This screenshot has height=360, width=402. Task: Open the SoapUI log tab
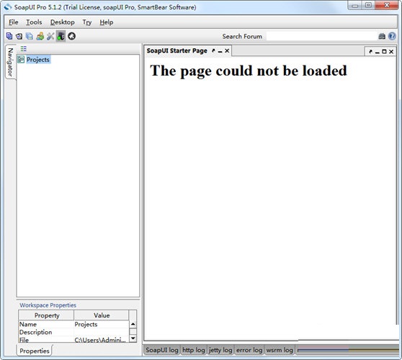pos(162,350)
